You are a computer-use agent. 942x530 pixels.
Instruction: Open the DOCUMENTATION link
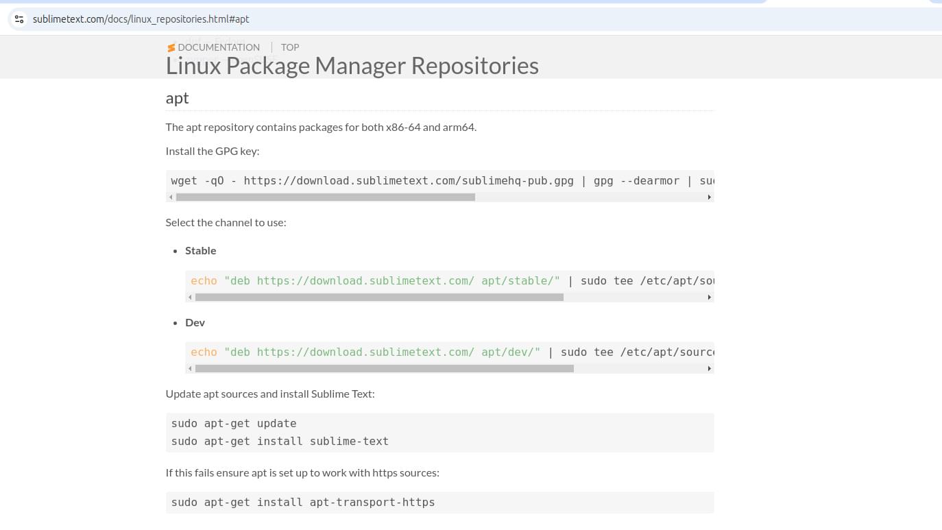pyautogui.click(x=219, y=47)
